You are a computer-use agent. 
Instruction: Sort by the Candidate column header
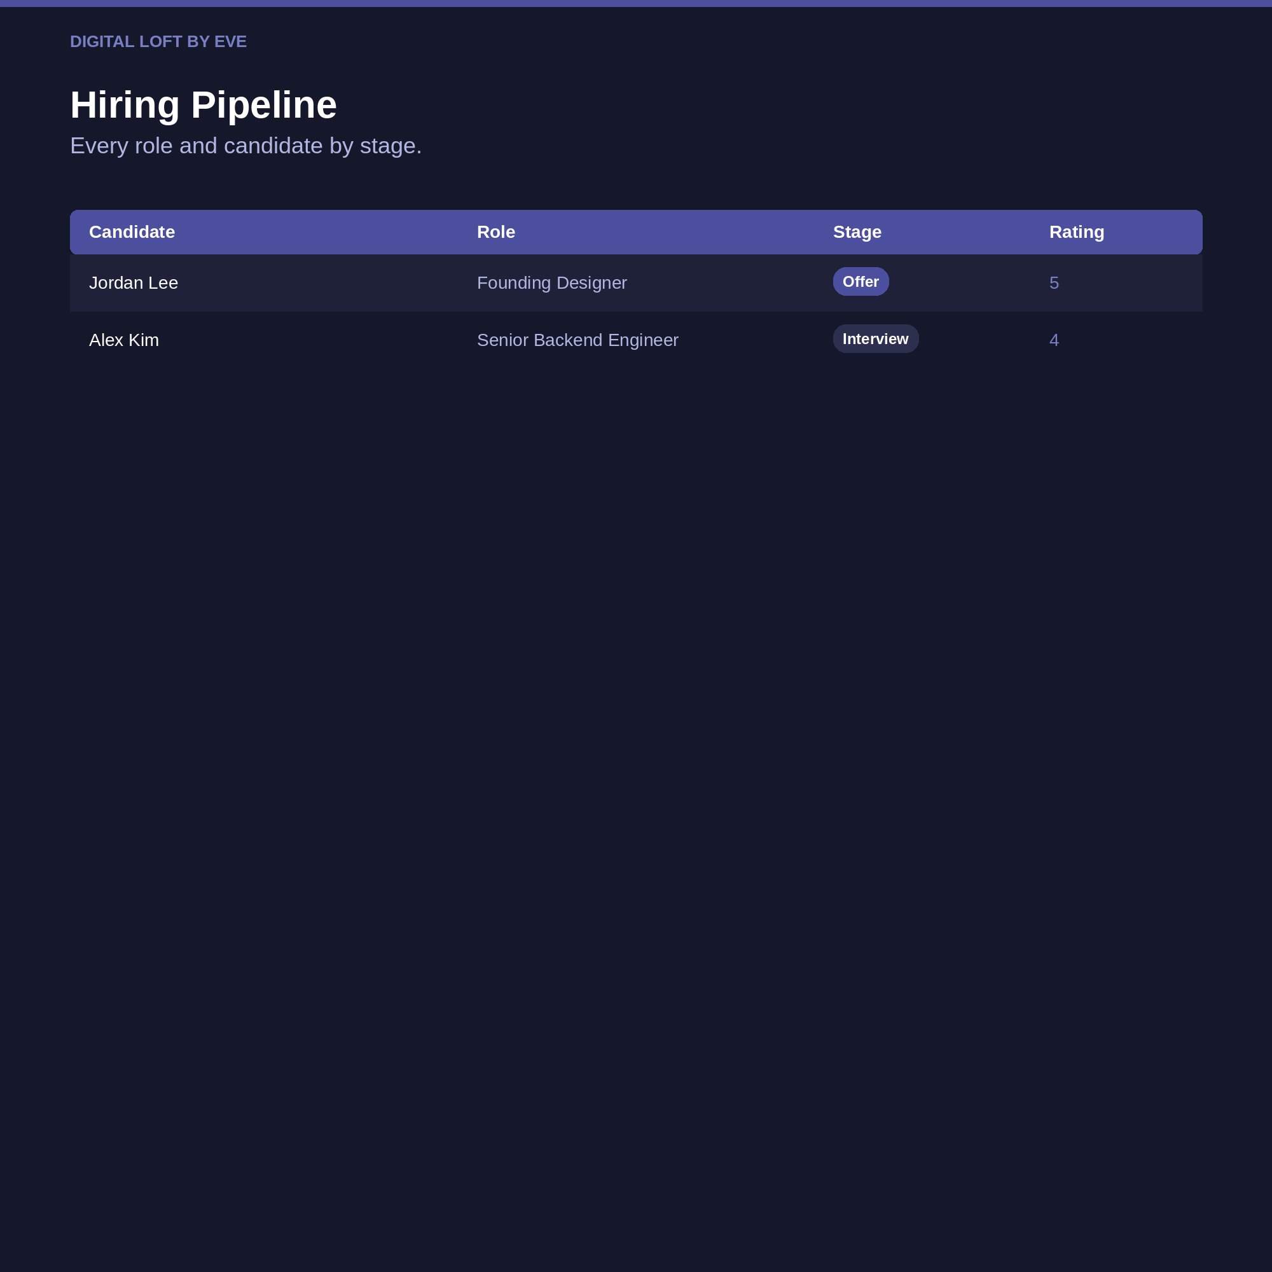(132, 232)
